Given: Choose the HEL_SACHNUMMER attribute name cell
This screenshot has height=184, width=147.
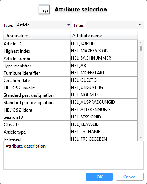Looking at the screenshot, I should [x=104, y=58].
